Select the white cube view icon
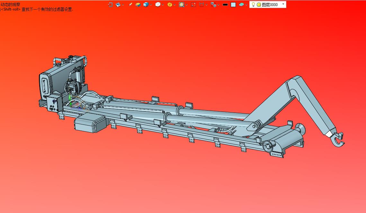Screen dimensions: 366x213 click(158, 4)
